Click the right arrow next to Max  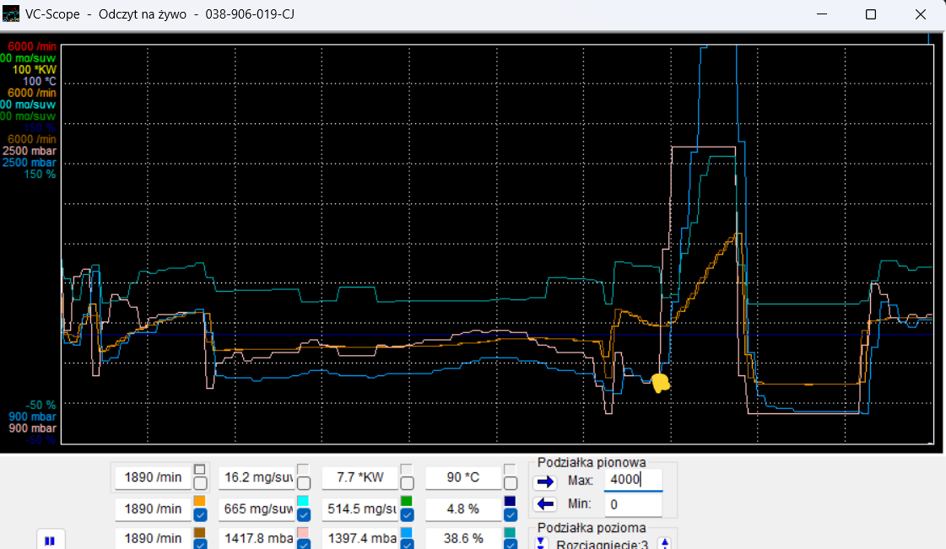tap(546, 482)
